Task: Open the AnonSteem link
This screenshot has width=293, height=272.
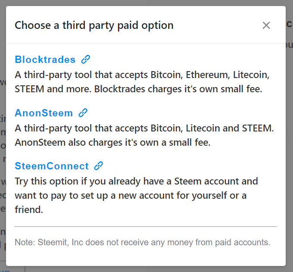Action: point(44,113)
